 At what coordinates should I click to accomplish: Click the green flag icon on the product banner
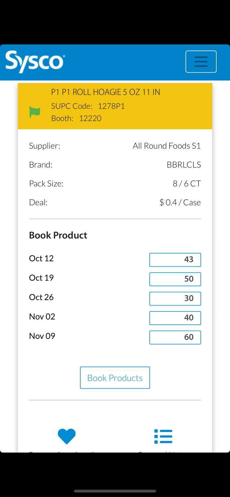pyautogui.click(x=35, y=112)
